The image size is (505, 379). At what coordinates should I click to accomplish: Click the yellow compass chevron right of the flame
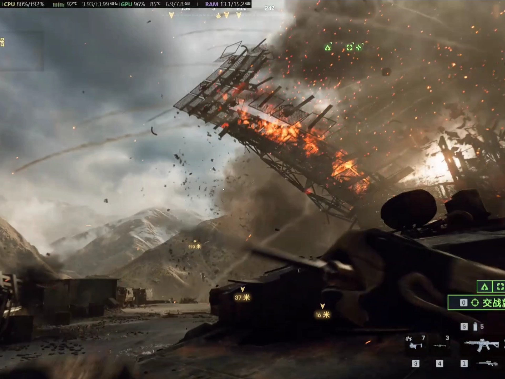[226, 15]
